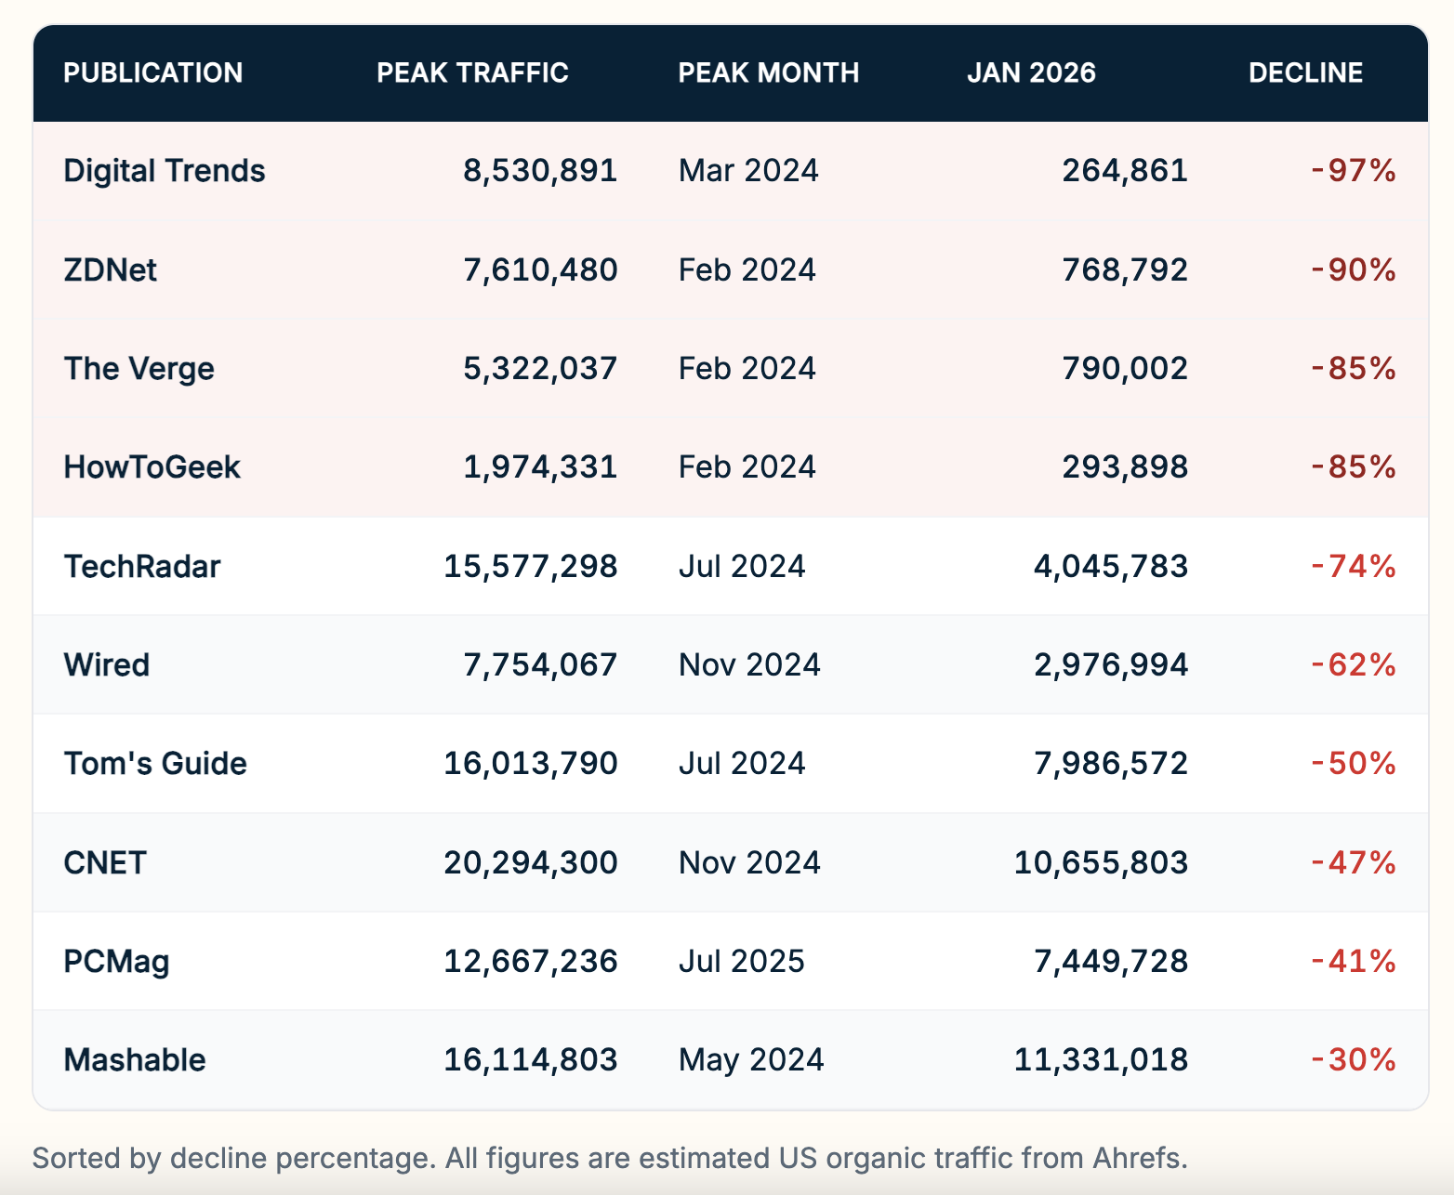Select CNET's Jan 2026 value 10,655,803

[x=1101, y=863]
